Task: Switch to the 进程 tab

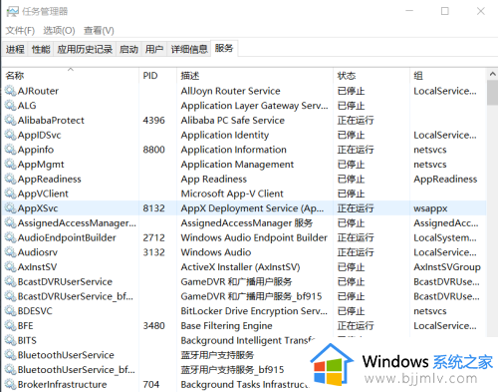Action: [x=15, y=50]
